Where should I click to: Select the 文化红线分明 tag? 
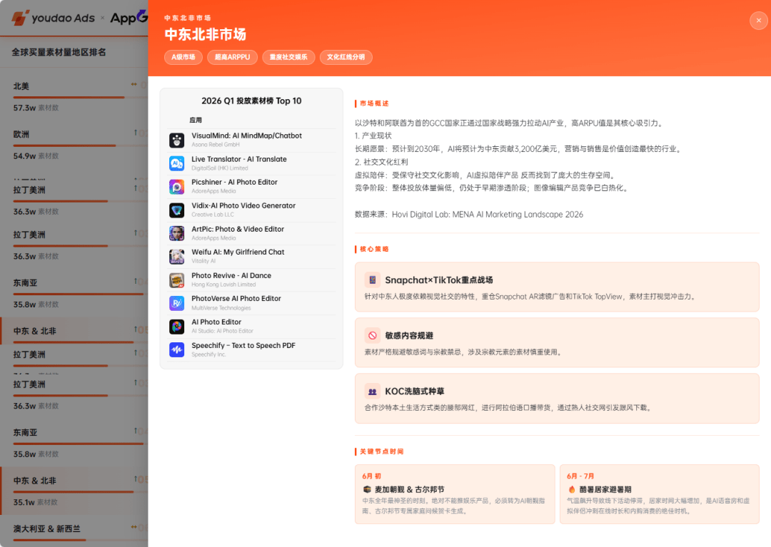[x=346, y=58]
